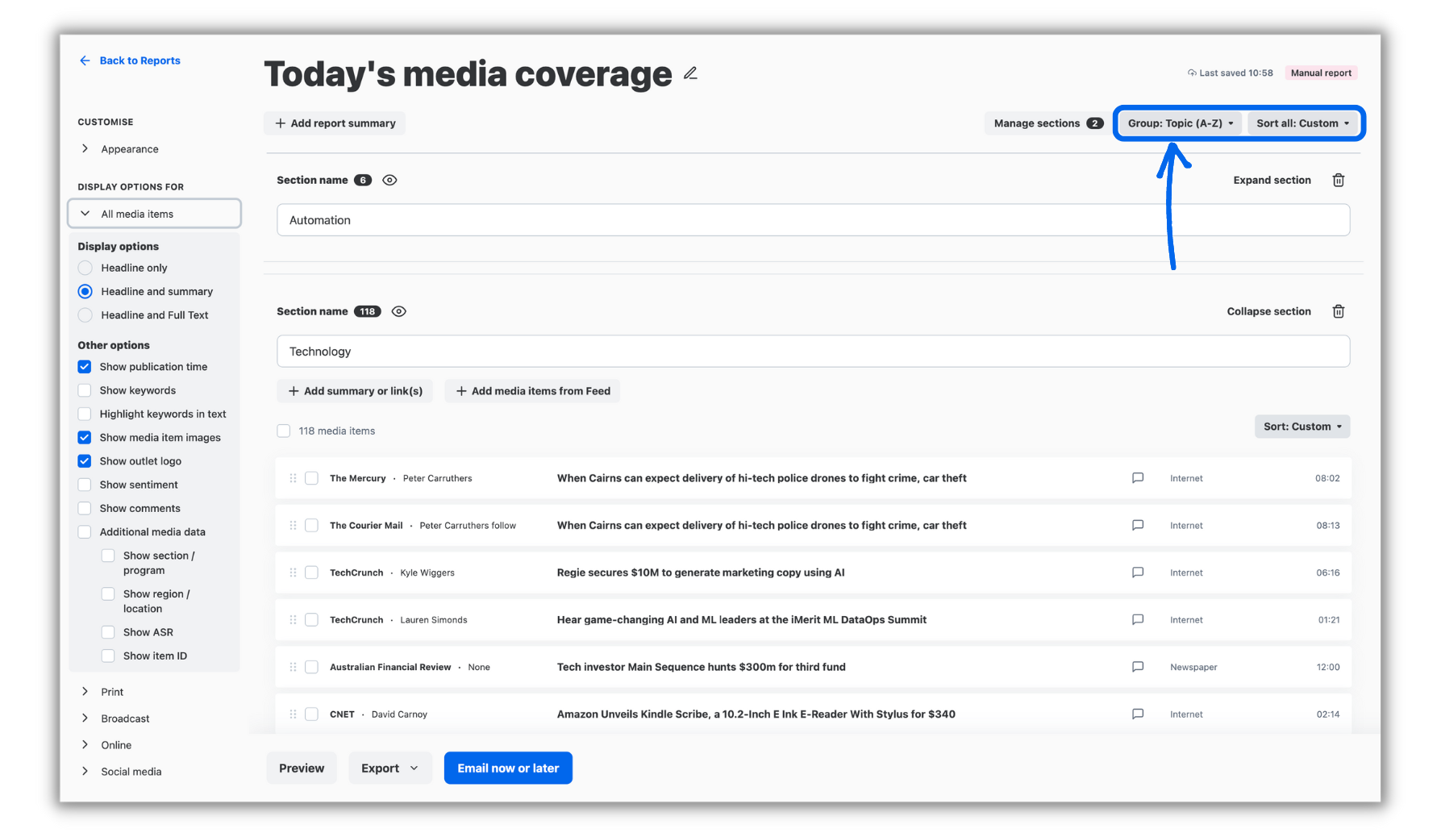Open comment icon on The Mercury article row
1441x837 pixels.
(1138, 478)
